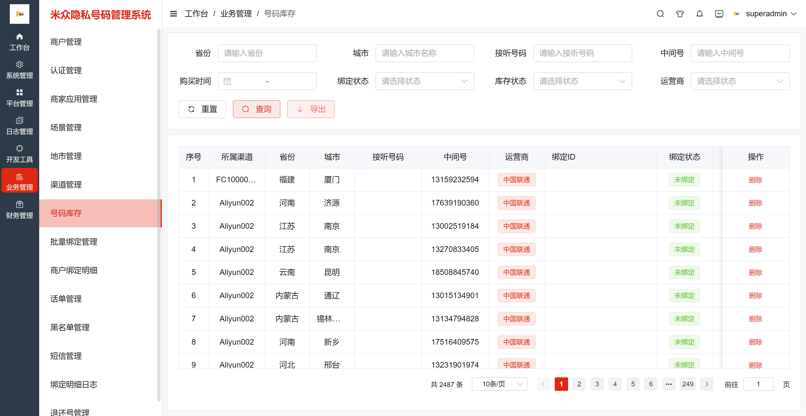
Task: Click 中国联通 tag in row 3
Action: click(516, 226)
